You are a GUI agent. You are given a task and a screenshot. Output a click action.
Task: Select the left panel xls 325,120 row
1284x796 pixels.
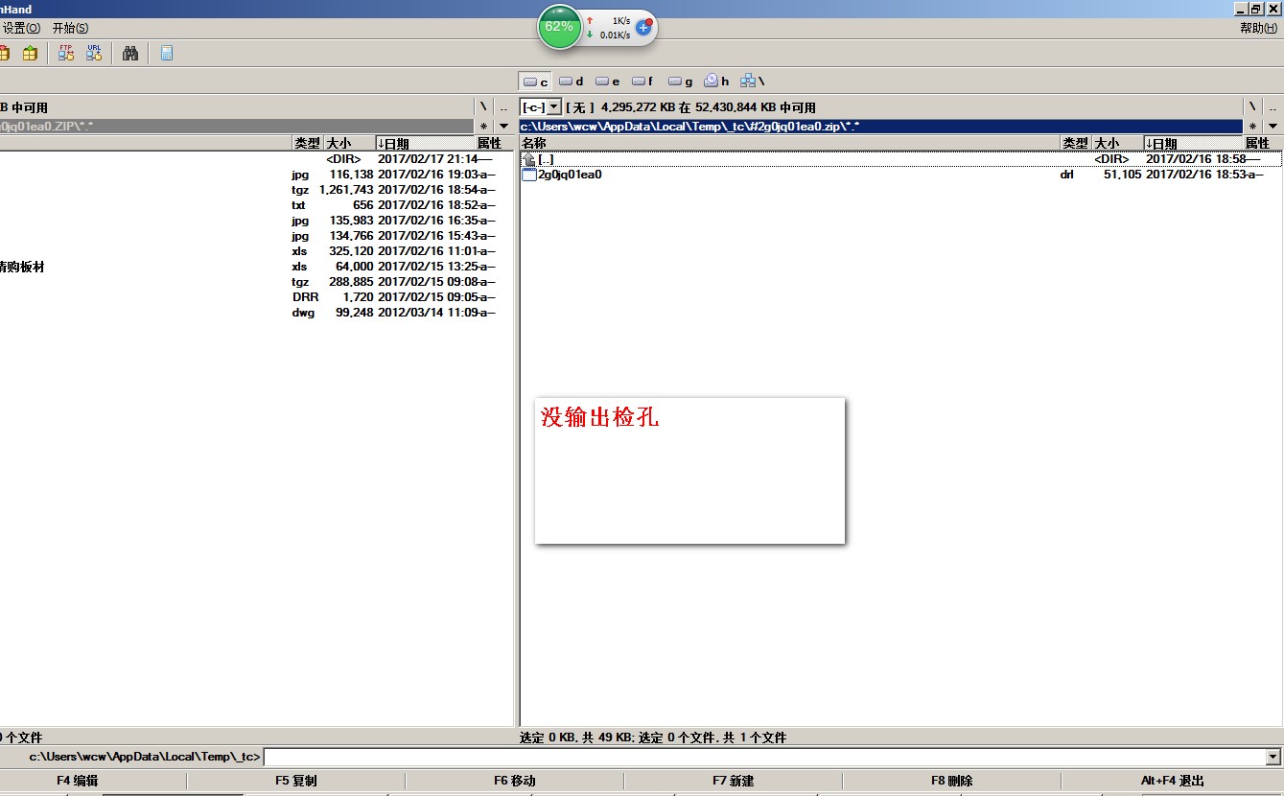[x=256, y=251]
